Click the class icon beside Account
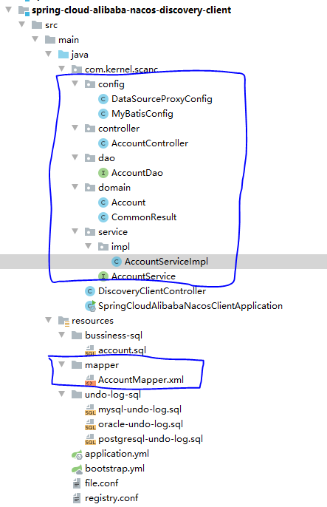This screenshot has height=507, width=327. [x=103, y=203]
